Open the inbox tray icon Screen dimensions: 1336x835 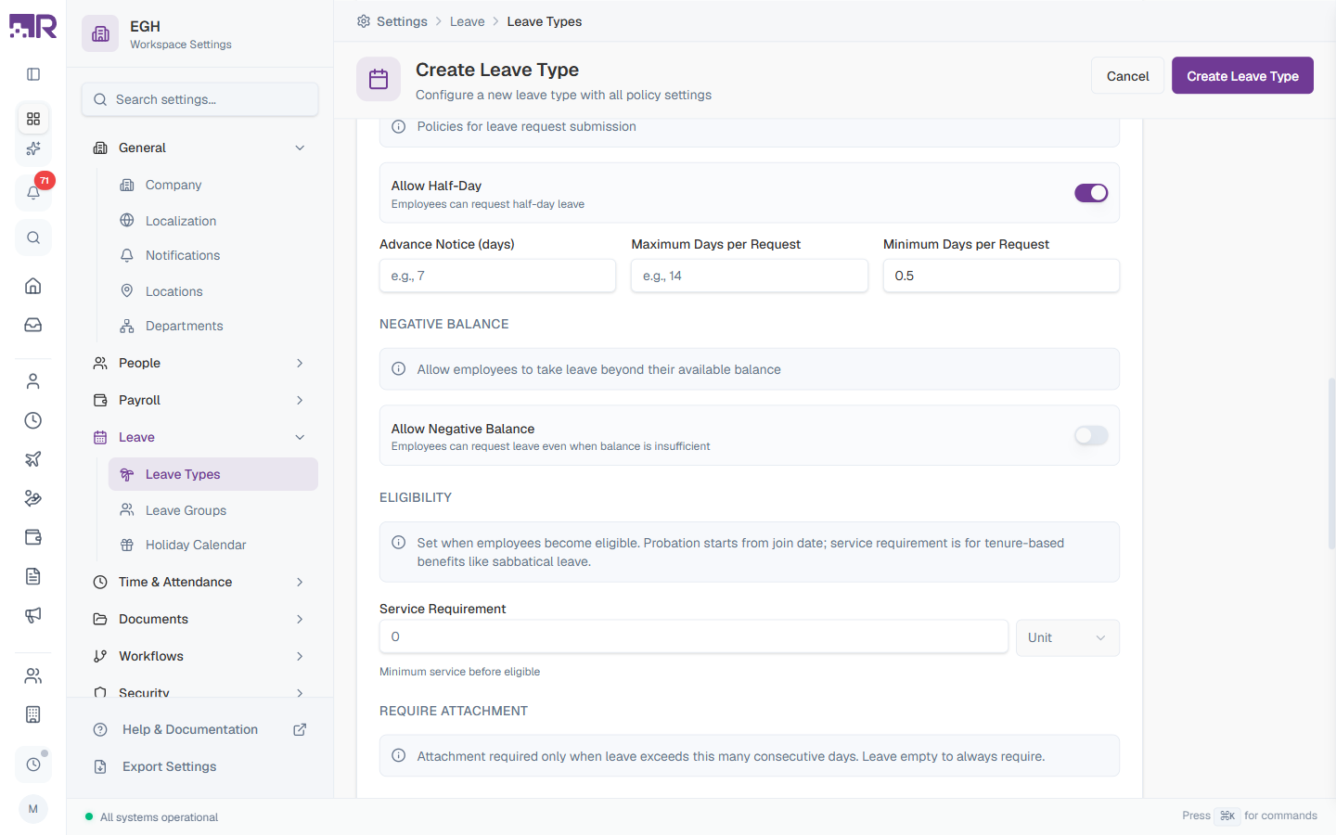tap(33, 325)
